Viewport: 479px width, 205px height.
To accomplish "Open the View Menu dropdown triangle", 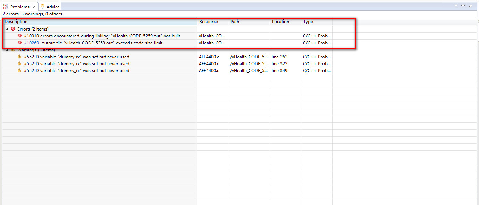I will pos(456,6).
